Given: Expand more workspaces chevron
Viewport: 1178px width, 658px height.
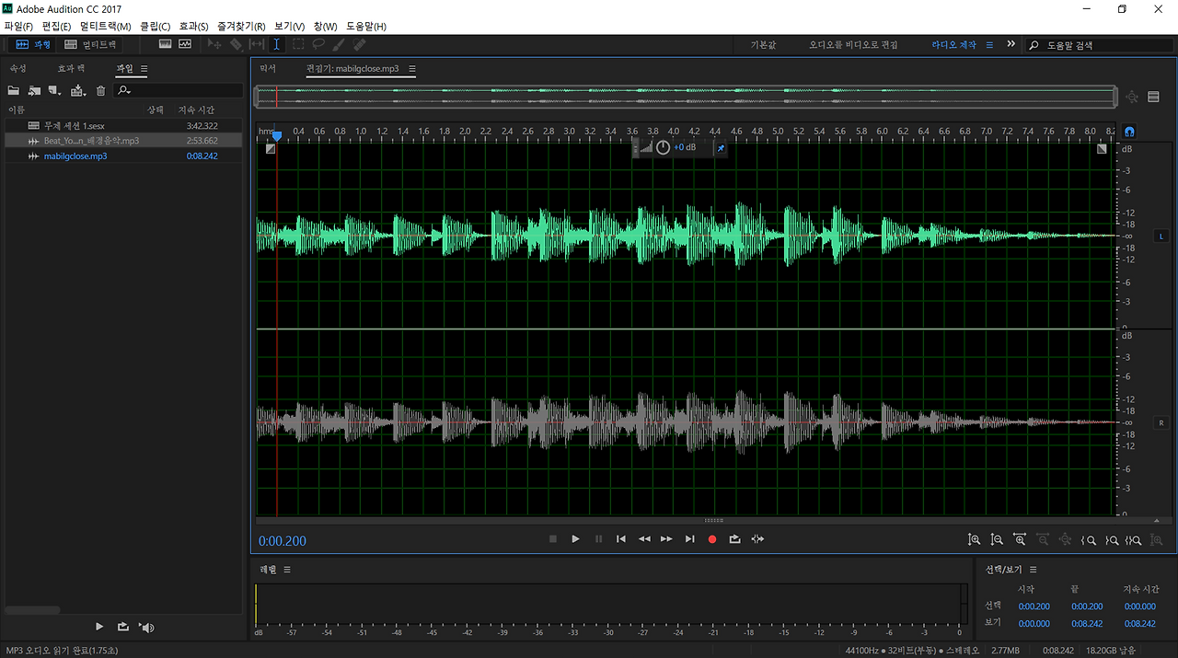Looking at the screenshot, I should coord(1011,44).
